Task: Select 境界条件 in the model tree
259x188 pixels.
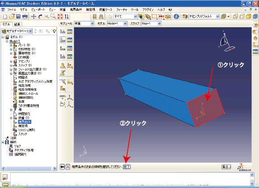Action: point(25,122)
